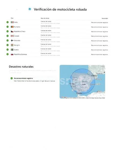This screenshot has height=161, width=114.
Task: Click the Rumanía row 'No se encontraron registros' result
Action: pos(99,27)
